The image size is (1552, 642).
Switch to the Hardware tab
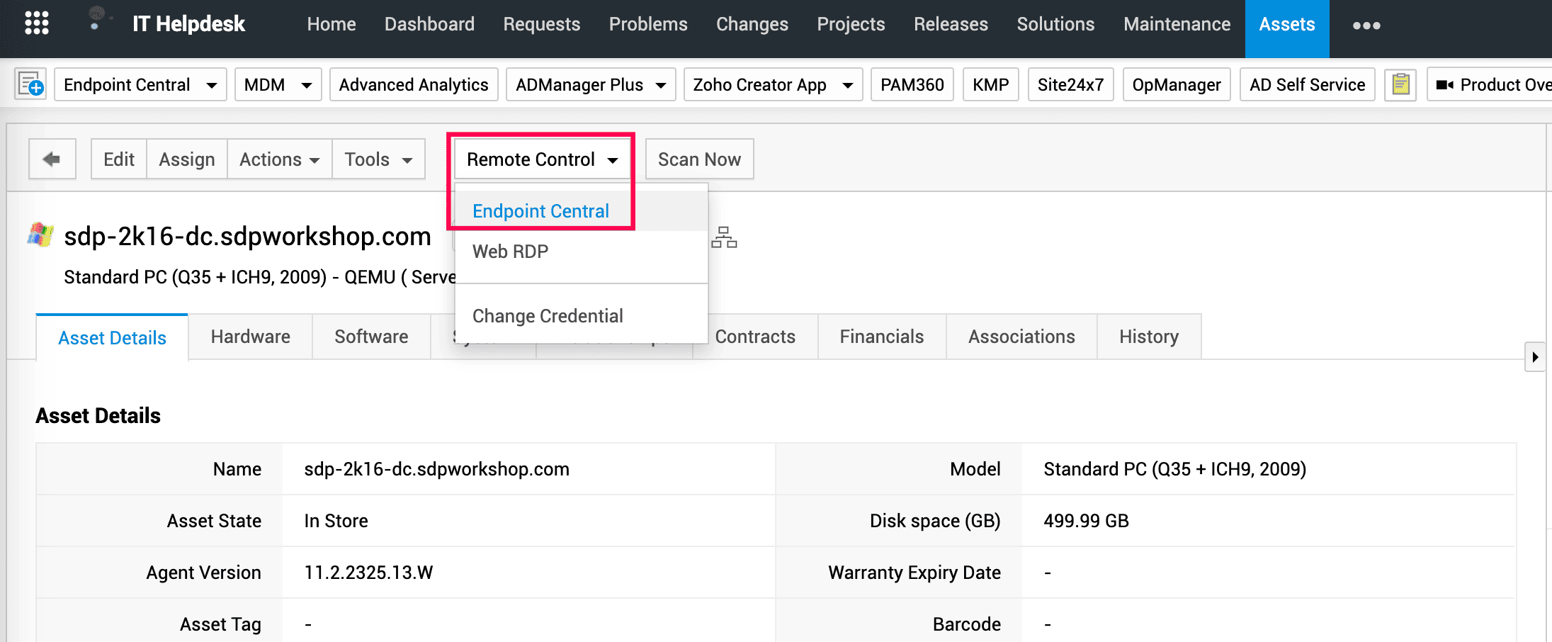(x=249, y=337)
